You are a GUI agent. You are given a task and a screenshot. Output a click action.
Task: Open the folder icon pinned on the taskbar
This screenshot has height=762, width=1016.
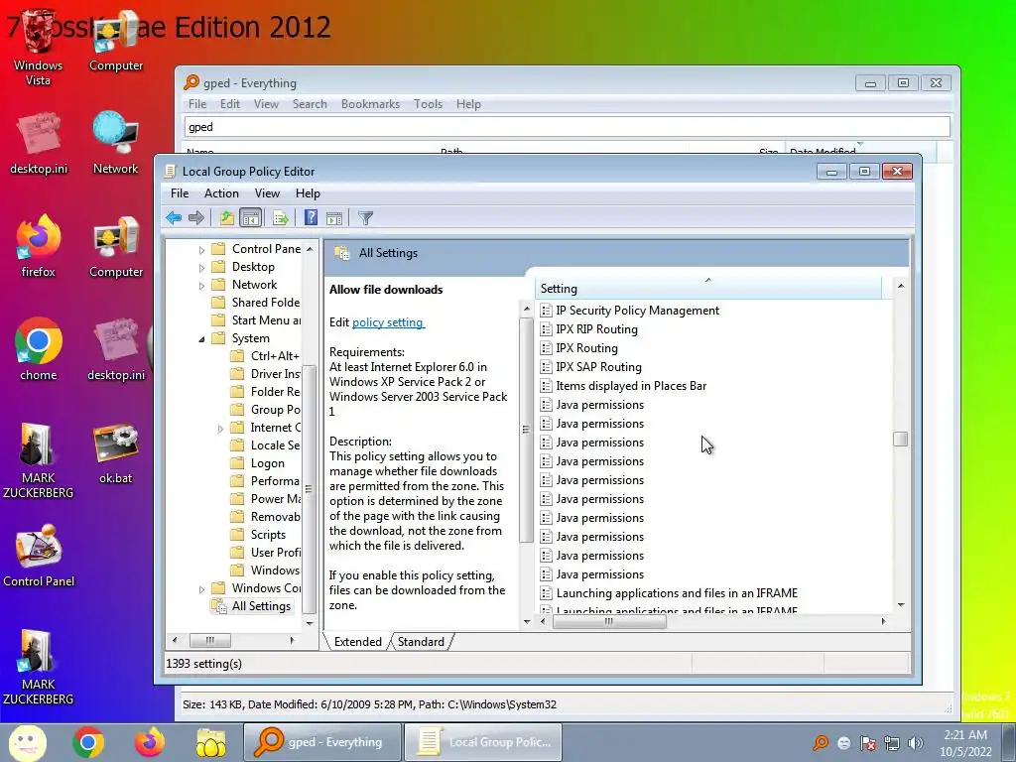click(x=211, y=742)
